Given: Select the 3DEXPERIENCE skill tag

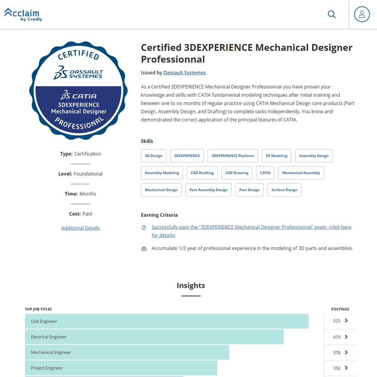Looking at the screenshot, I should coord(187,156).
